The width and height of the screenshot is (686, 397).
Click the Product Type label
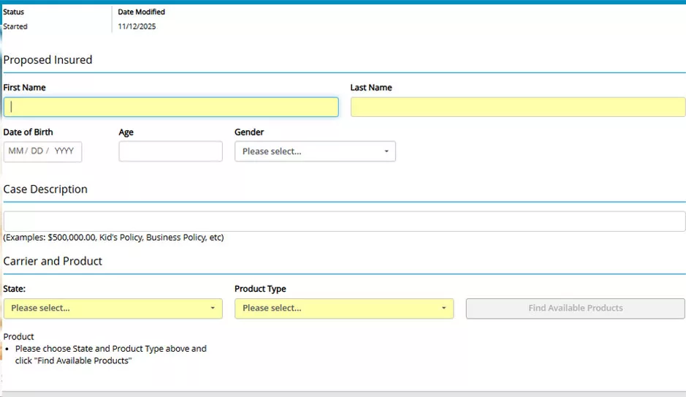pos(260,289)
